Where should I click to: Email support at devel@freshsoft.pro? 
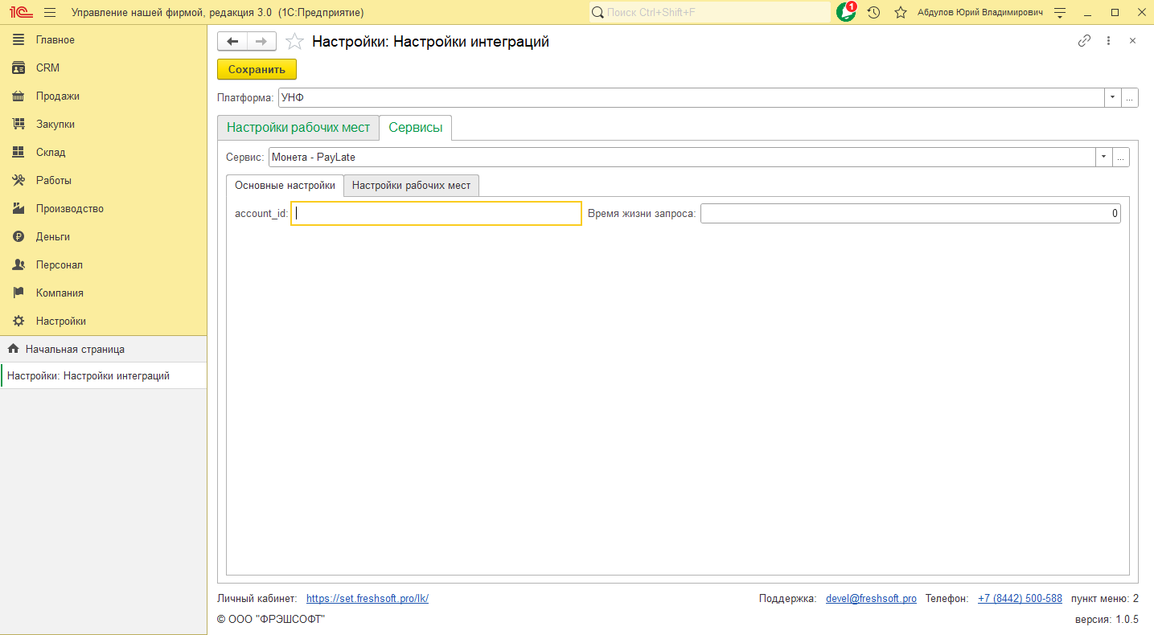(871, 599)
